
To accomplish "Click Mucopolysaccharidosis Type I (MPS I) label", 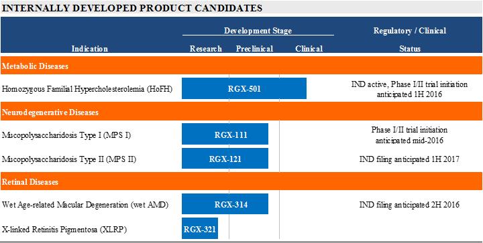I will [66, 135].
